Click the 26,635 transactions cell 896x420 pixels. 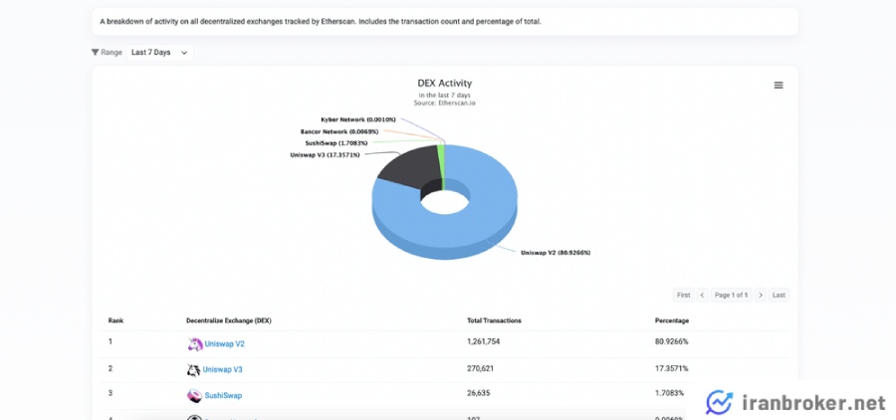478,393
